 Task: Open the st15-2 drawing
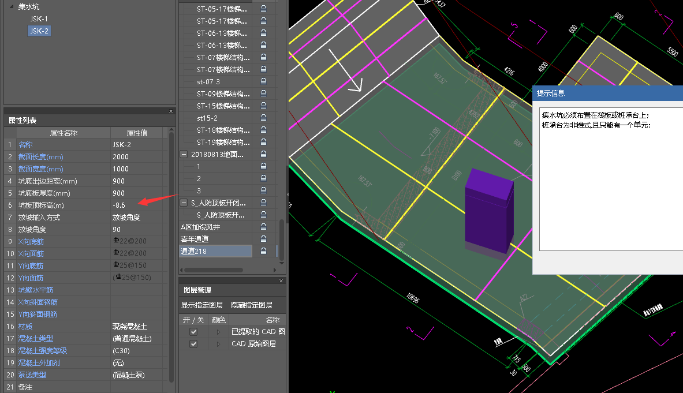point(207,118)
